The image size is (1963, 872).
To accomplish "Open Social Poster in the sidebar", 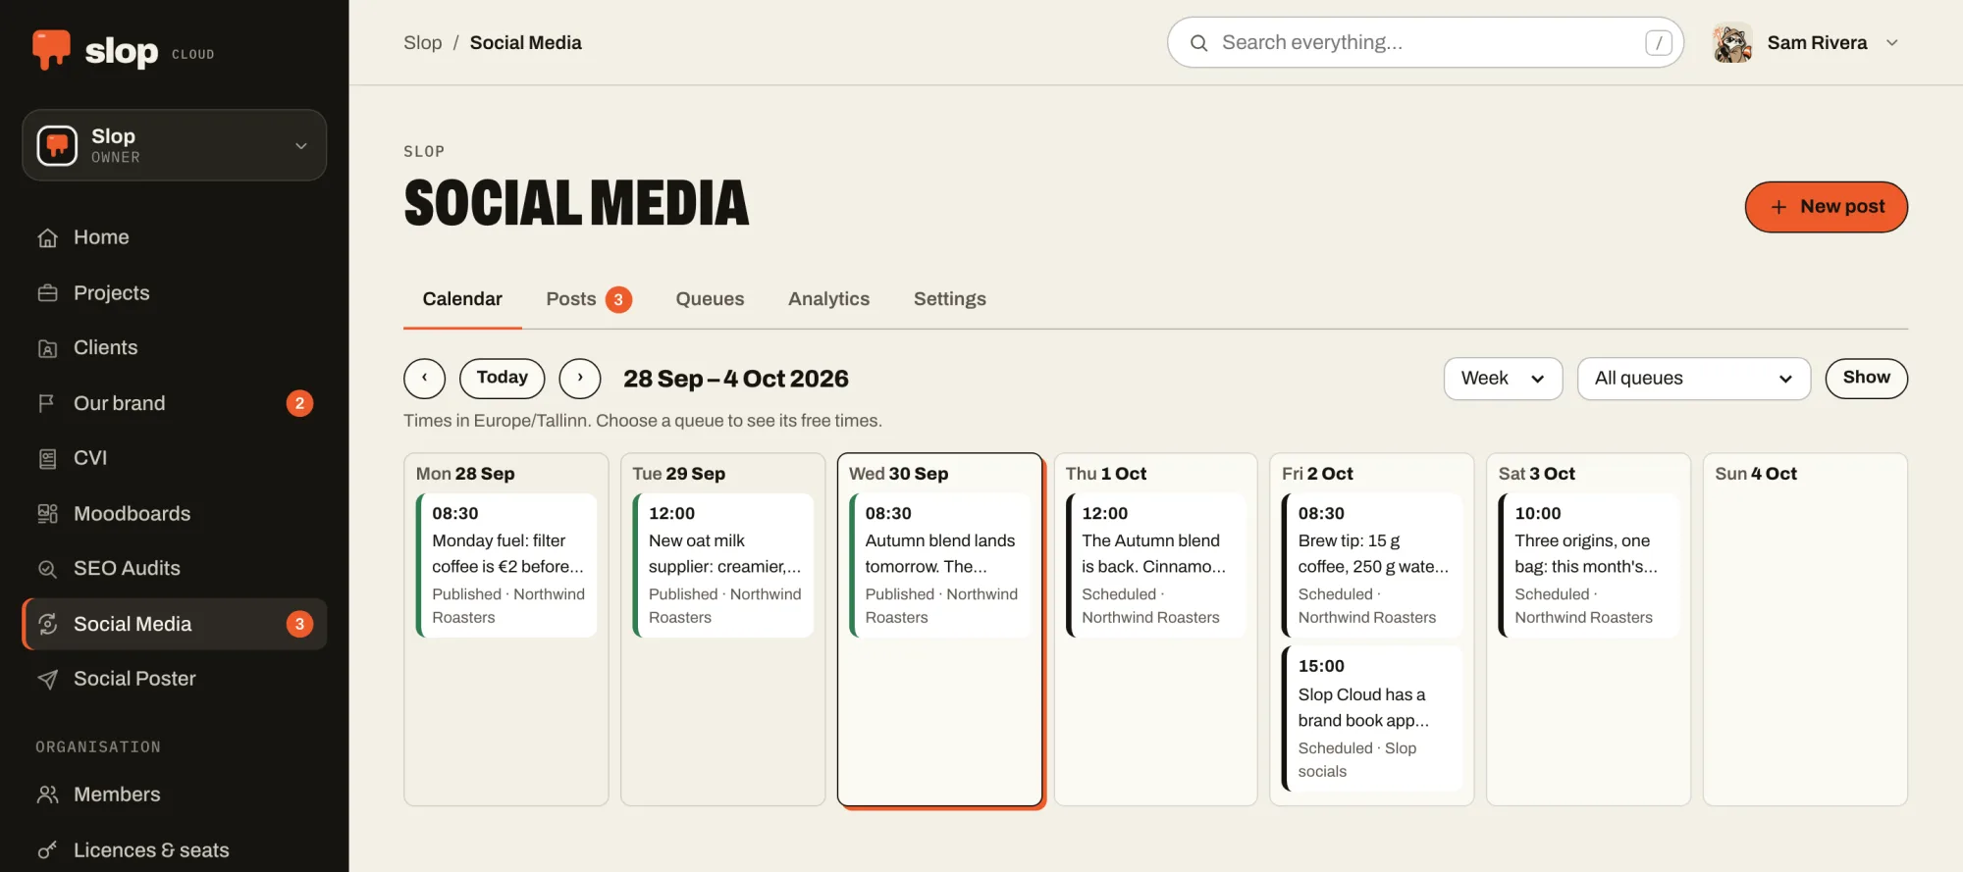I will (x=175, y=679).
